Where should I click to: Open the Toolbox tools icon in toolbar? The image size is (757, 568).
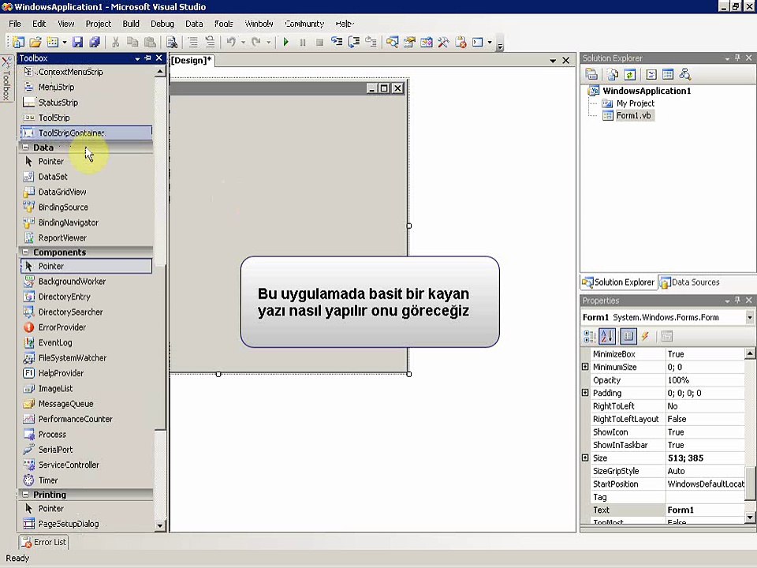[443, 42]
